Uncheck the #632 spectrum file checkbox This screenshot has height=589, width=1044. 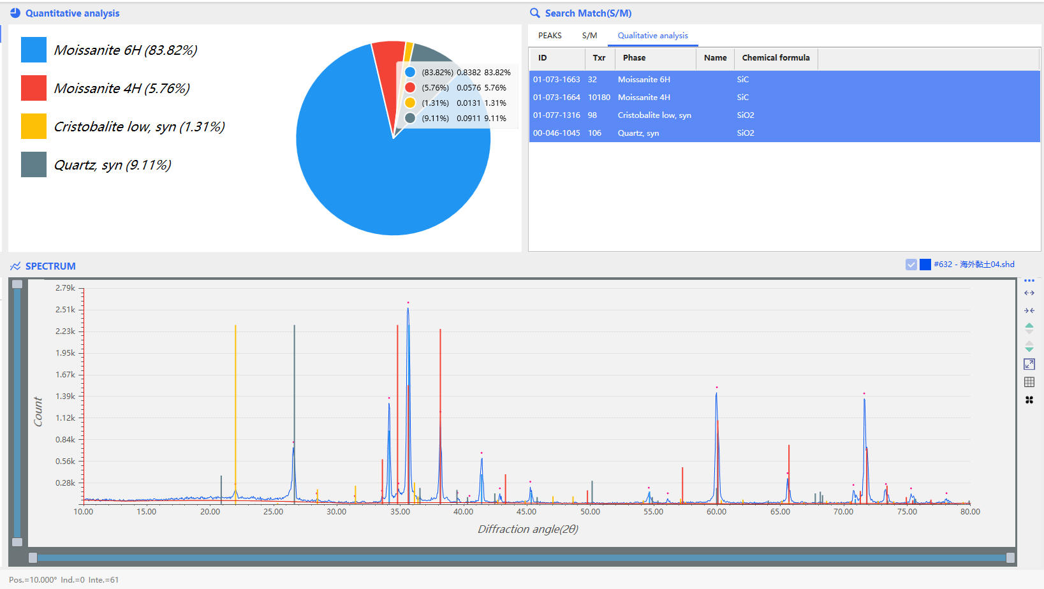coord(911,265)
